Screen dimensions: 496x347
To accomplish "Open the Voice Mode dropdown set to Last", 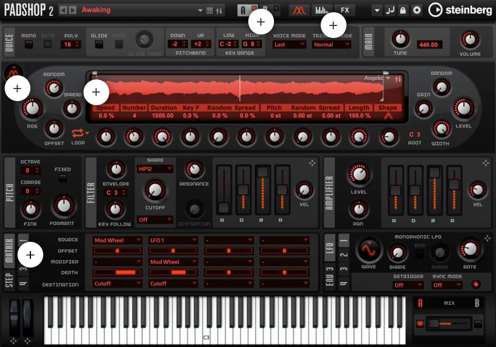I will pos(289,43).
